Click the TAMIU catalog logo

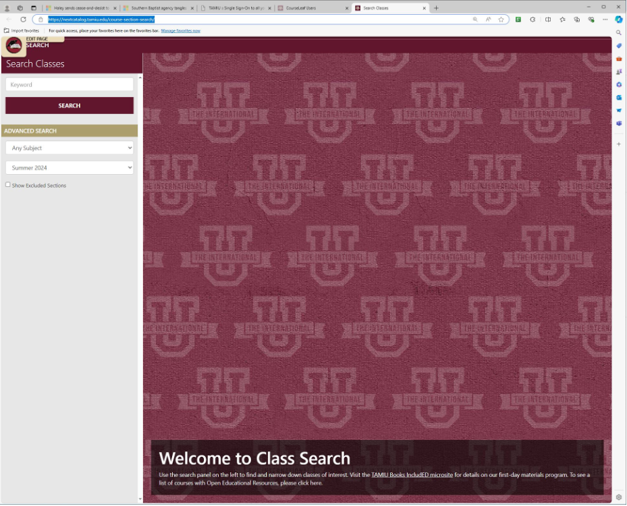(x=13, y=46)
